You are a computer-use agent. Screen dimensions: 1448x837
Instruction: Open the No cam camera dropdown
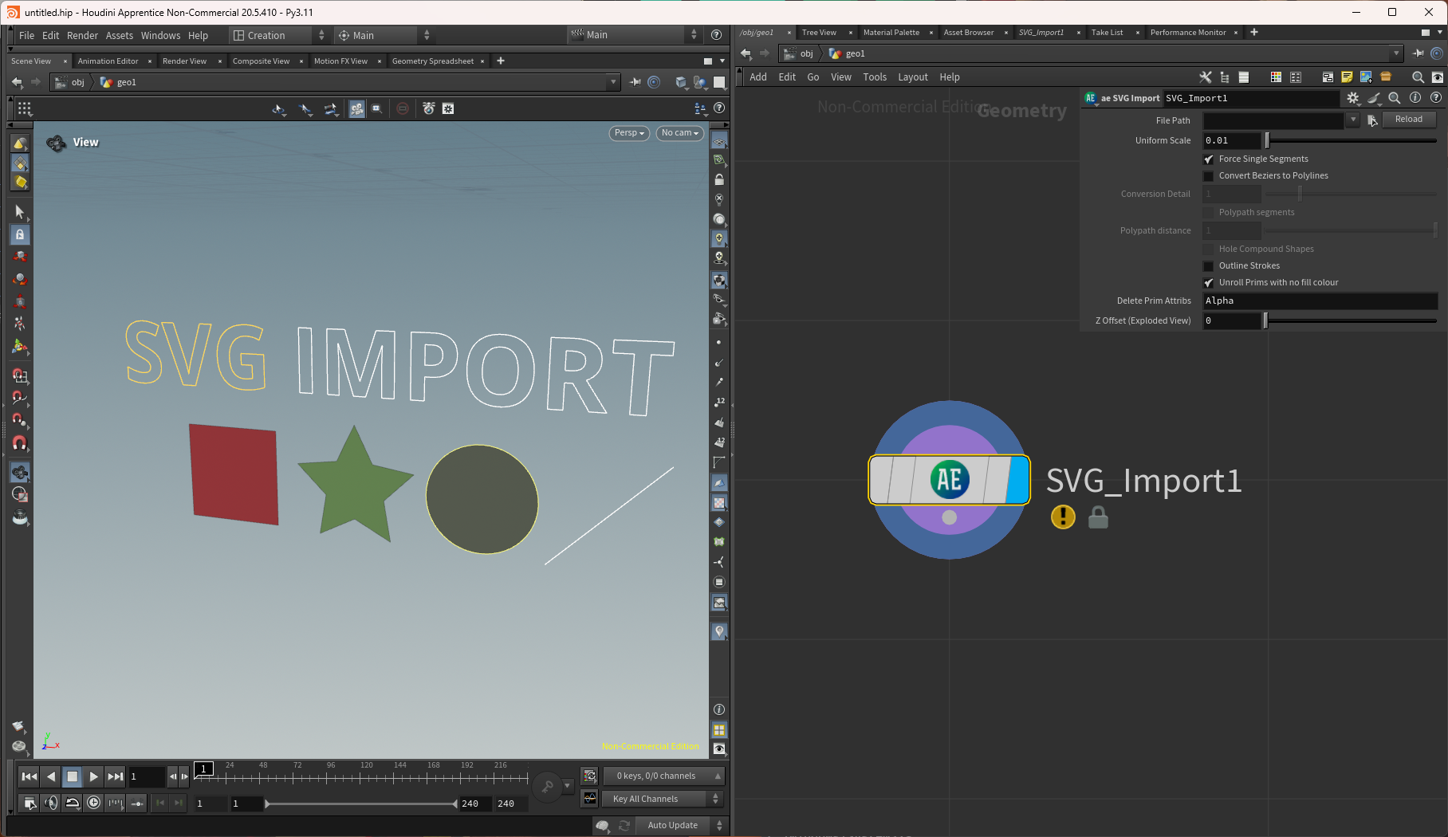tap(680, 133)
